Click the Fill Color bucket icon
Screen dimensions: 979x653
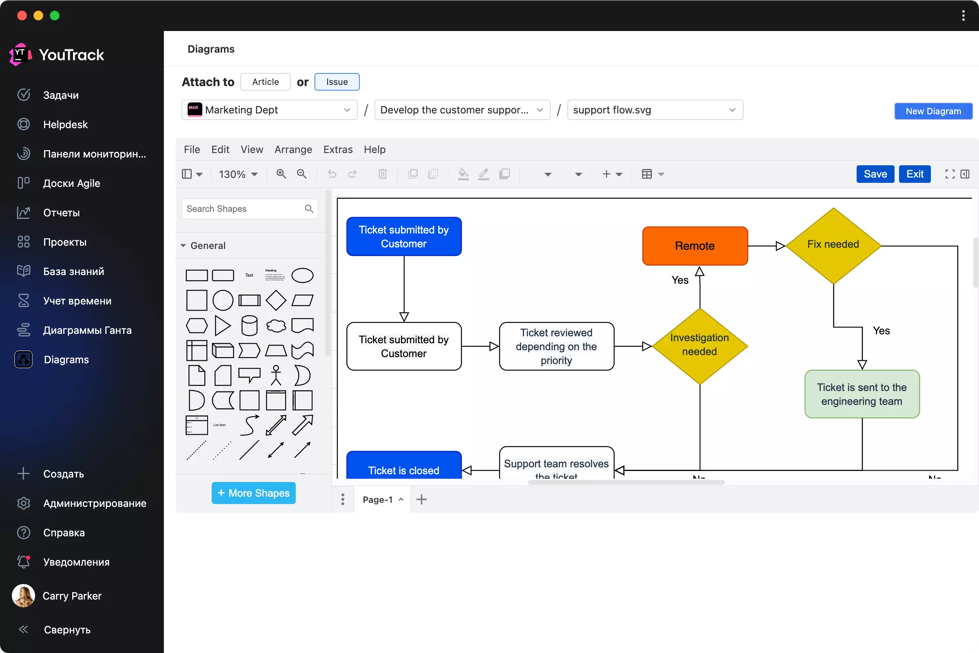[x=463, y=174]
